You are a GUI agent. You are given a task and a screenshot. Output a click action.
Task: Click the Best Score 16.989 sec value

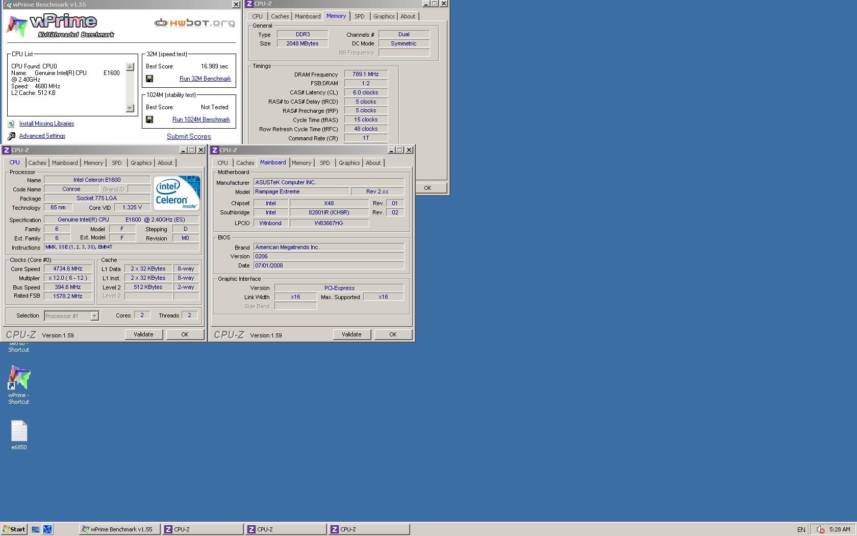(214, 66)
